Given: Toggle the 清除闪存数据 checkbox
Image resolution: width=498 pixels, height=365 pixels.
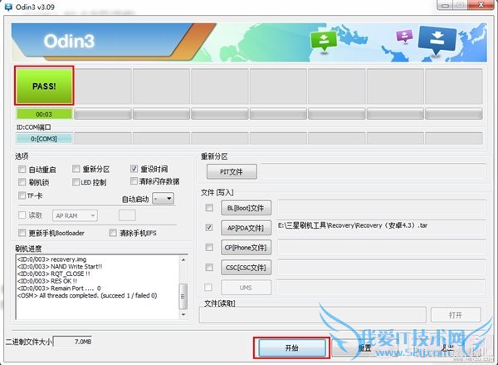Looking at the screenshot, I should (134, 181).
